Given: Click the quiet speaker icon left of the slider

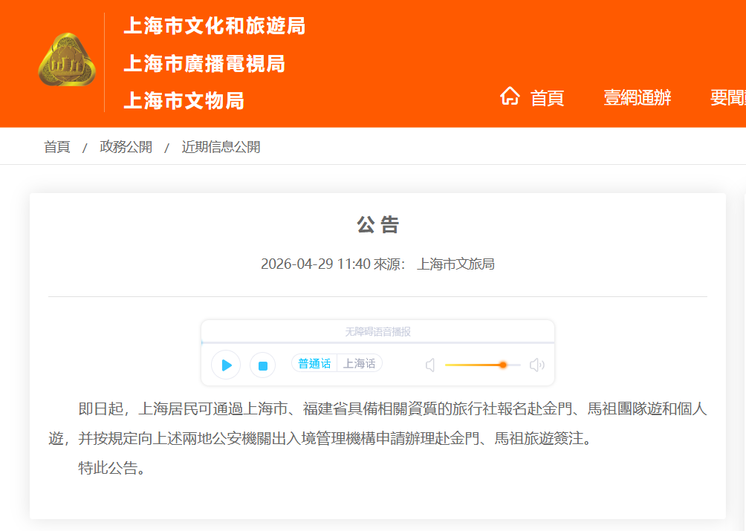Looking at the screenshot, I should click(430, 365).
